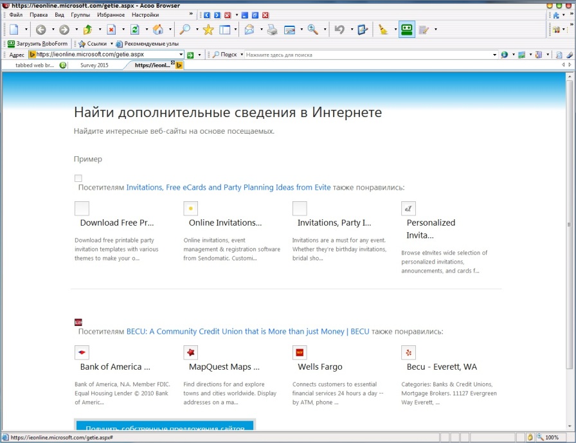
Task: Go forward with the Forward arrow button
Action: click(64, 30)
